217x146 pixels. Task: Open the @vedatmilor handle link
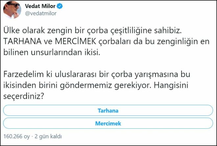click(x=40, y=13)
